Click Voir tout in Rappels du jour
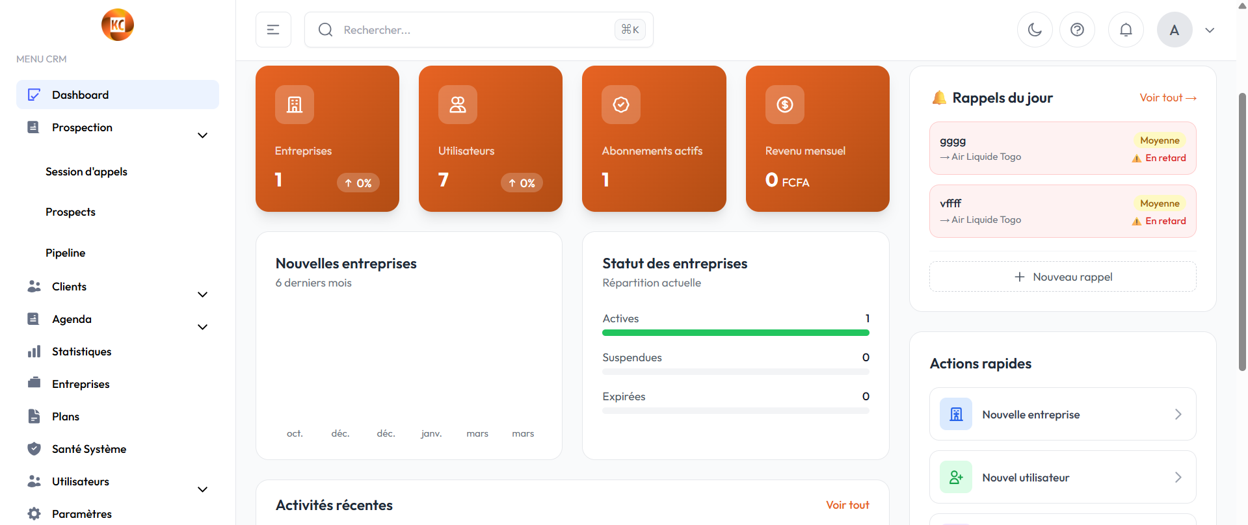 (1168, 97)
